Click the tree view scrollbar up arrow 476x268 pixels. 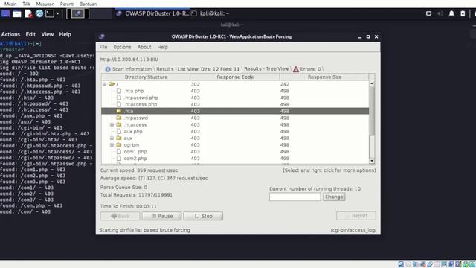[x=372, y=83]
